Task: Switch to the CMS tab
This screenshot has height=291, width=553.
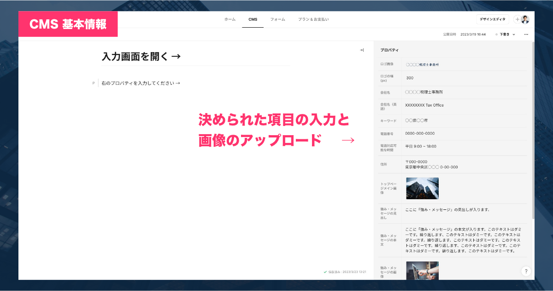Action: [x=253, y=19]
